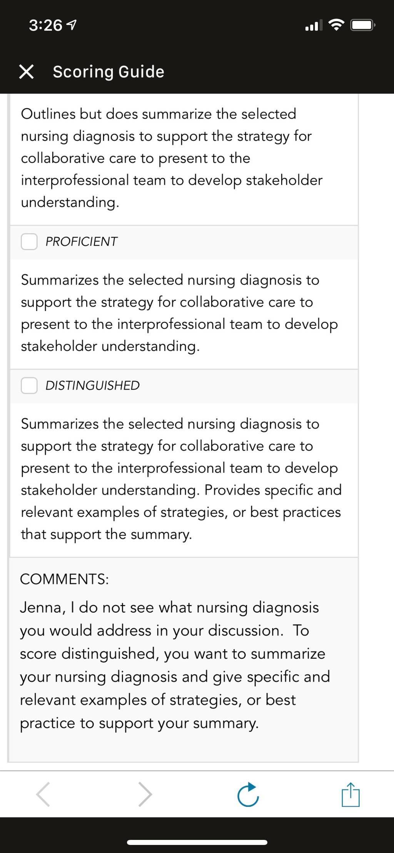Screen dimensions: 394x853
Task: Tap the Distinguished criterion description paragraph
Action: 181,479
